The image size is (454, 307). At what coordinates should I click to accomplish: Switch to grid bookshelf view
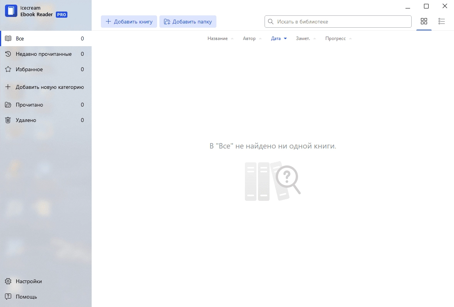click(x=424, y=21)
